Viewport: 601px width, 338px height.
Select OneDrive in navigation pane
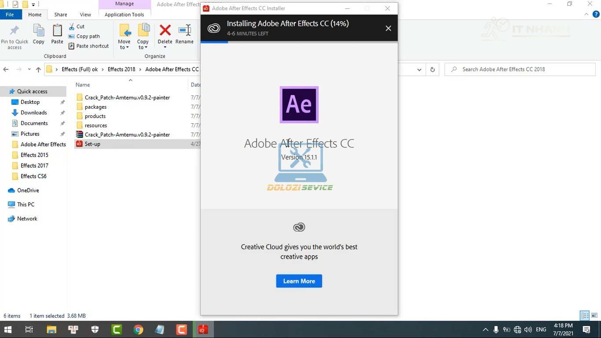click(x=28, y=190)
